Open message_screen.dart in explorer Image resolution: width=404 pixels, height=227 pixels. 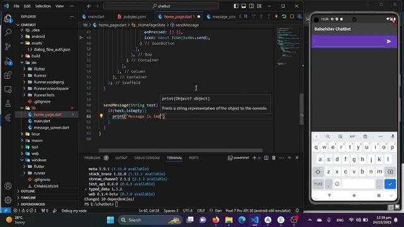pos(51,127)
